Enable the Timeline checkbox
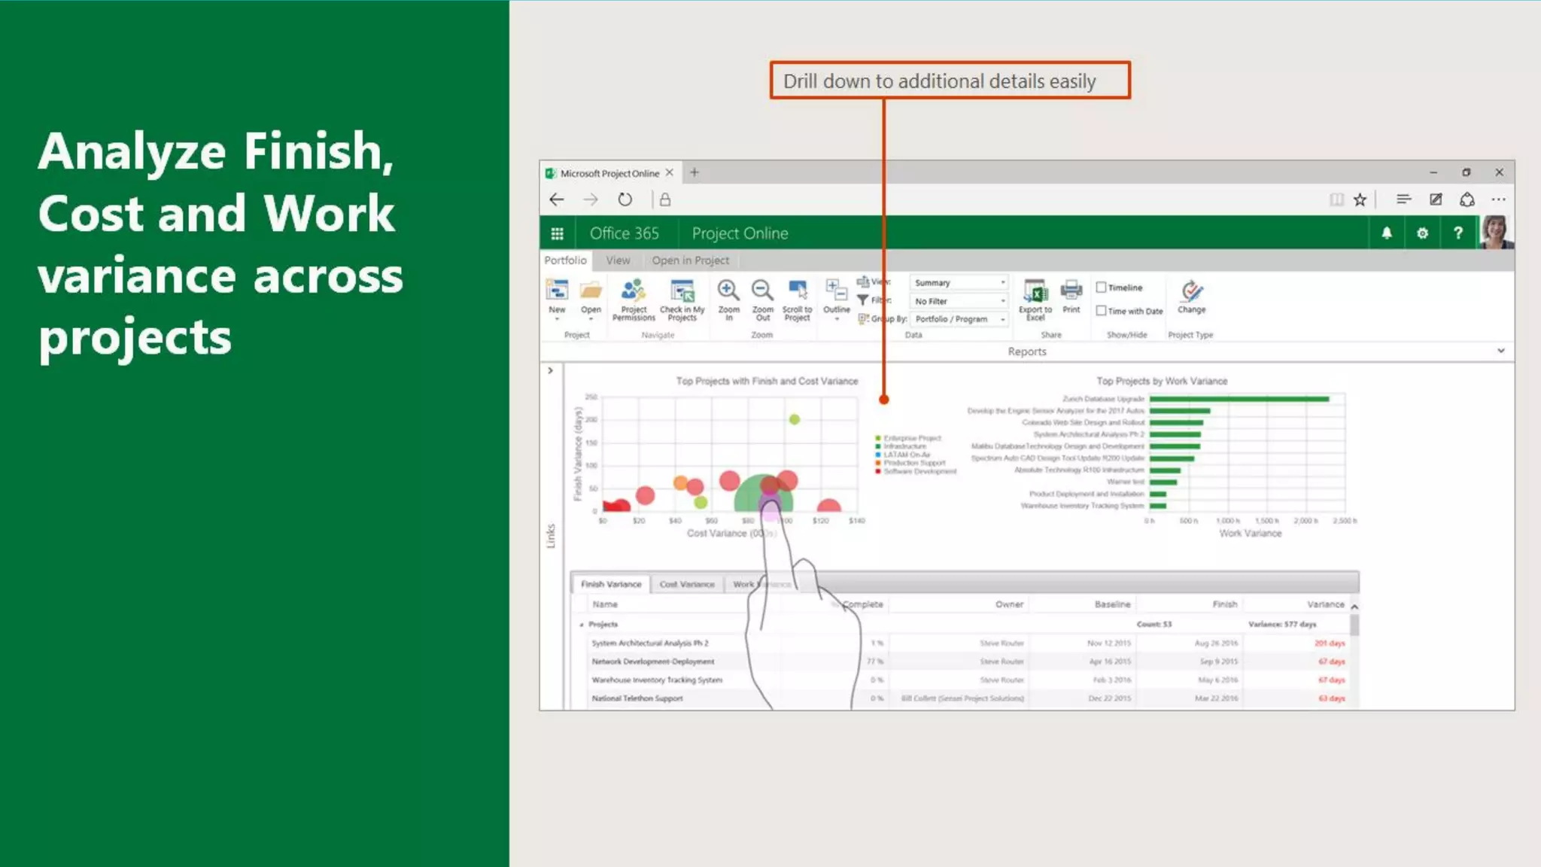This screenshot has width=1541, height=867. coord(1101,287)
